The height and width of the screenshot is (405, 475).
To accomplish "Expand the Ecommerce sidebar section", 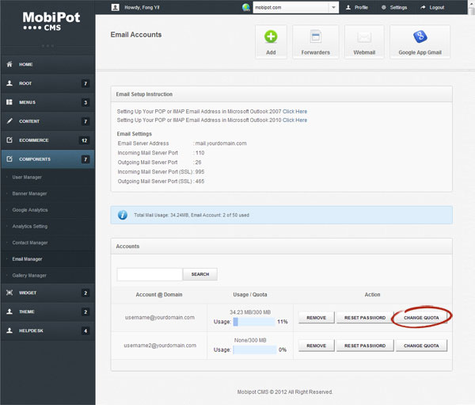I will pos(47,140).
